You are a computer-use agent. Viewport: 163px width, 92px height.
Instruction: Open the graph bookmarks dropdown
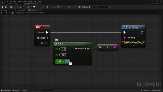click(2, 13)
